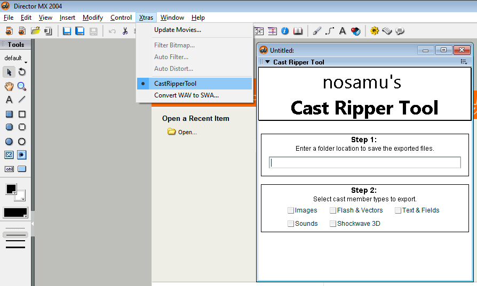Enable the Shockwave 3D checkbox
This screenshot has width=477, height=286.
point(333,224)
